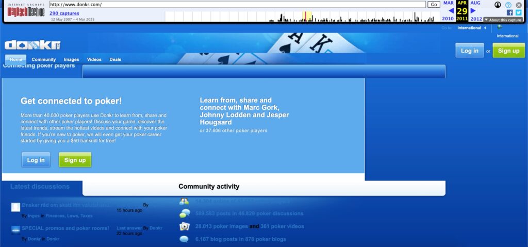Share capture via Facebook icon
Image resolution: width=528 pixels, height=247 pixels.
(510, 12)
